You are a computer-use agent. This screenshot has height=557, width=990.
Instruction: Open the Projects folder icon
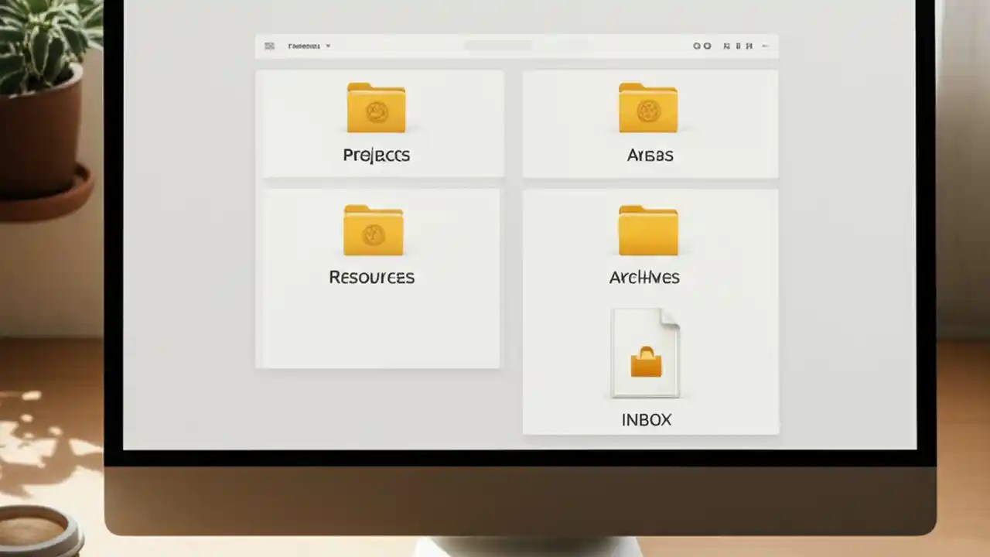point(376,108)
